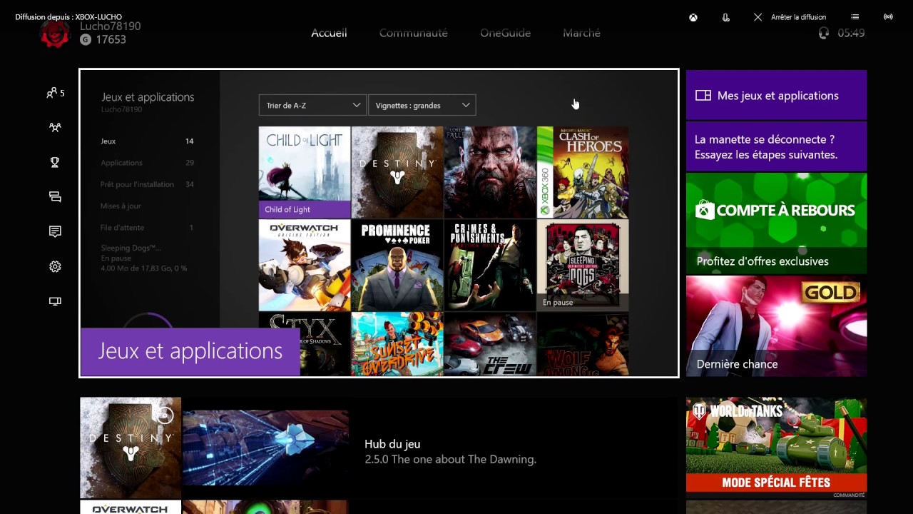The image size is (913, 514).
Task: Click Arrêter la diffusion button
Action: click(790, 17)
